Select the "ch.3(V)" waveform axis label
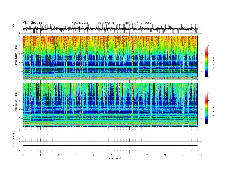Screen dimensions: 226x174 click(14, 134)
